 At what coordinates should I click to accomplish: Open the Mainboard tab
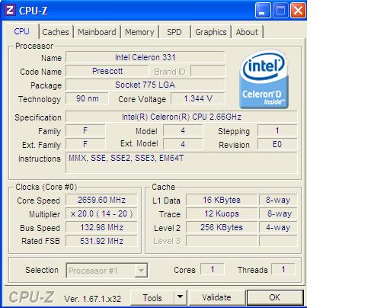click(x=97, y=32)
